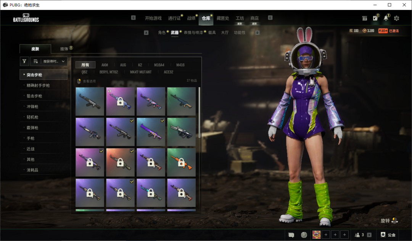Image resolution: width=412 pixels, height=241 pixels.
Task: Switch to the 挂饰 tab
Action: (x=64, y=49)
